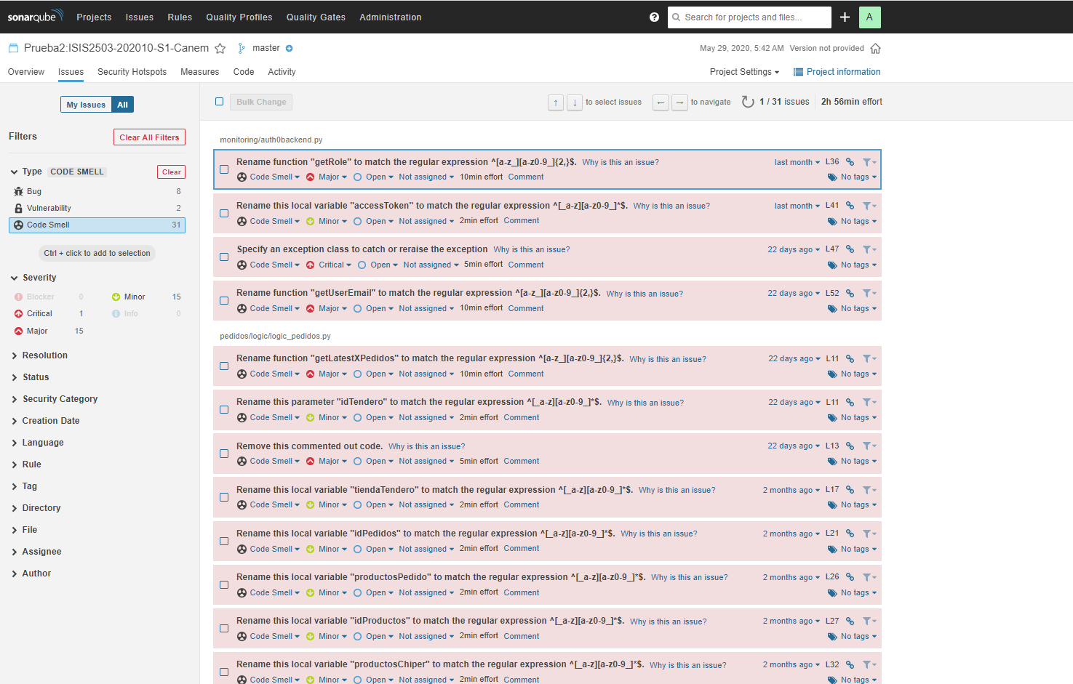Image resolution: width=1073 pixels, height=684 pixels.
Task: Open Not assigned dropdown on accessToken issue
Action: [x=426, y=221]
